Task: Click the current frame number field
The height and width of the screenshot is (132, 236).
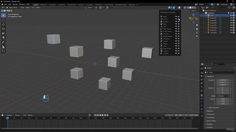Action: tap(170, 115)
